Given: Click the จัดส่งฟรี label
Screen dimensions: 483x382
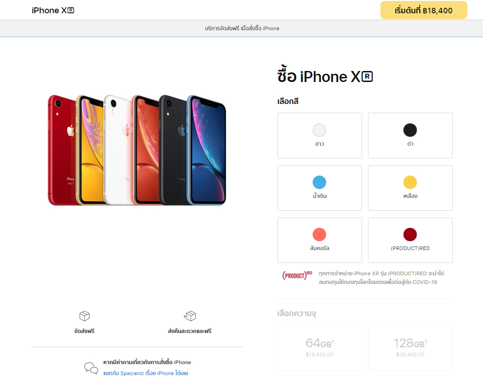Looking at the screenshot, I should 84,331.
